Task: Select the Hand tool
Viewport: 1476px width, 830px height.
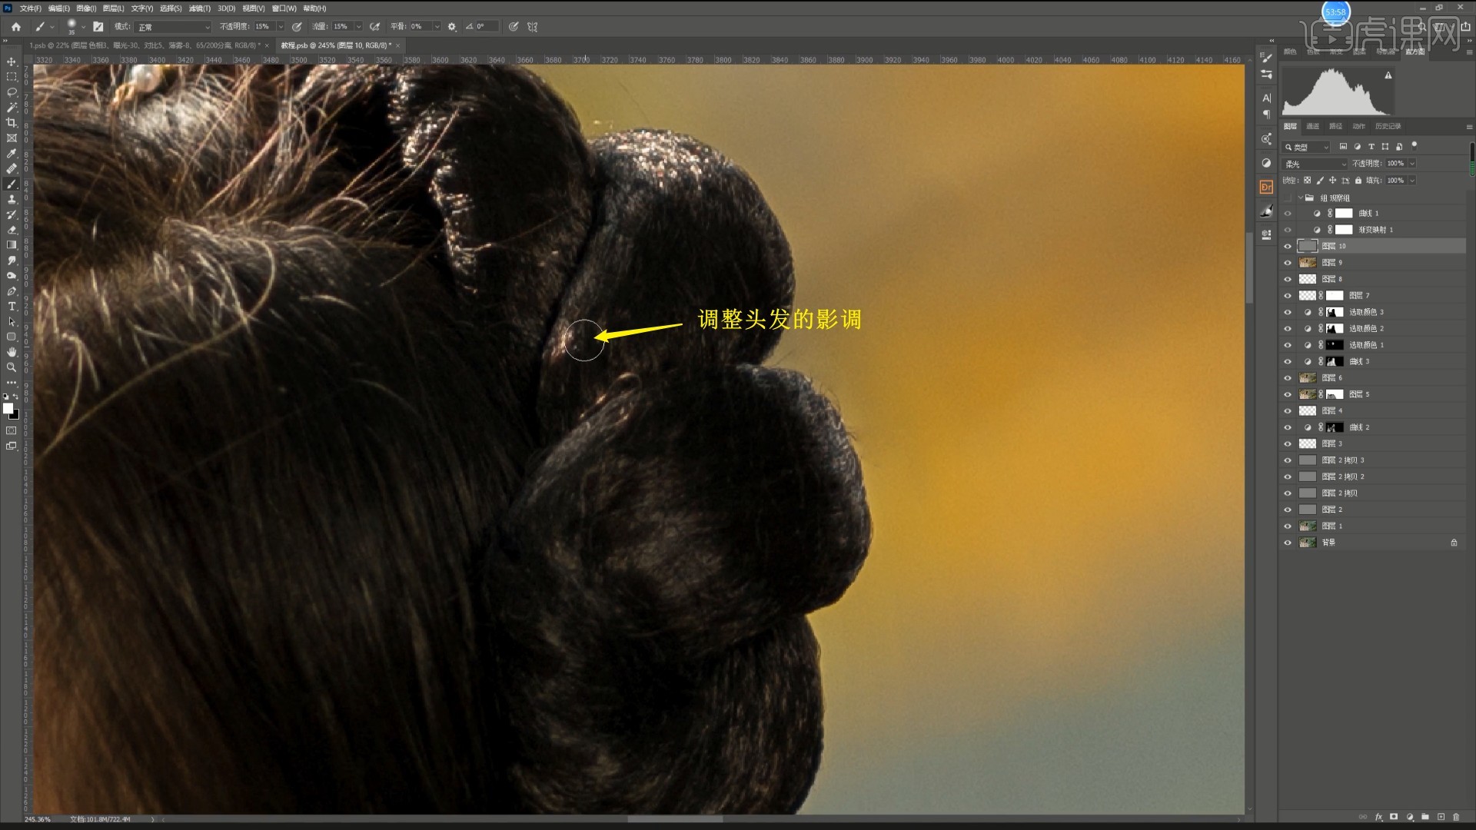Action: click(12, 352)
